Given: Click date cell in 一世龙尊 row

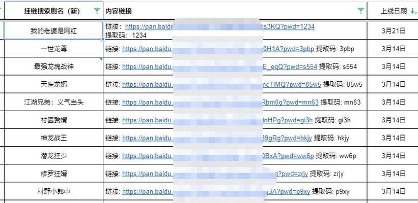Looking at the screenshot, I should click(393, 49).
